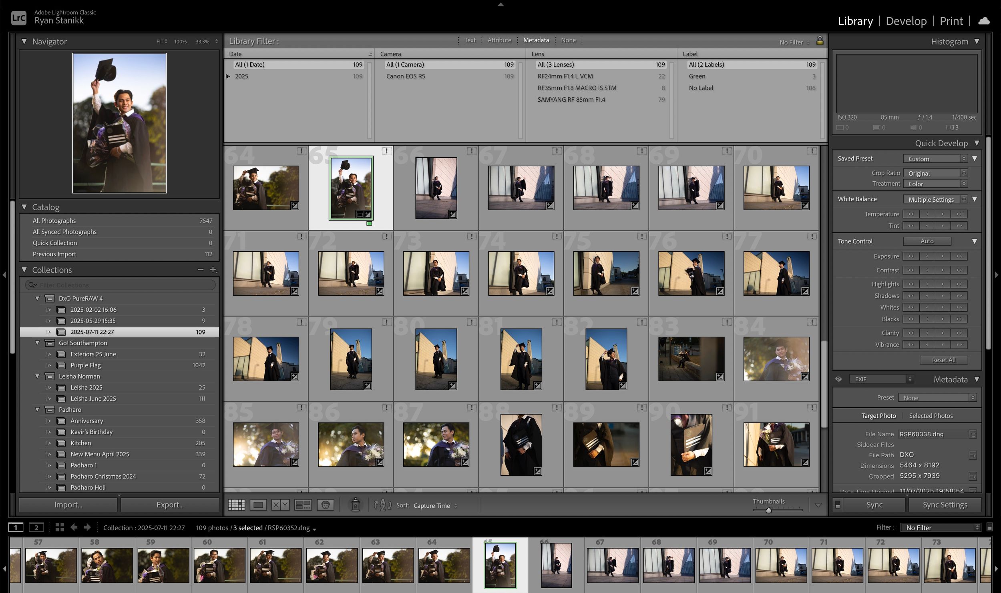The image size is (1001, 593).
Task: Open the Compare view
Action: tap(280, 505)
